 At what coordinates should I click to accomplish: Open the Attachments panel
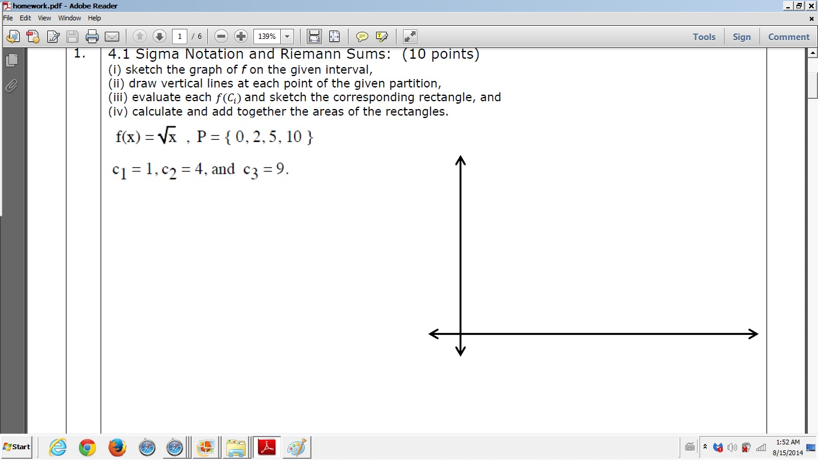11,86
